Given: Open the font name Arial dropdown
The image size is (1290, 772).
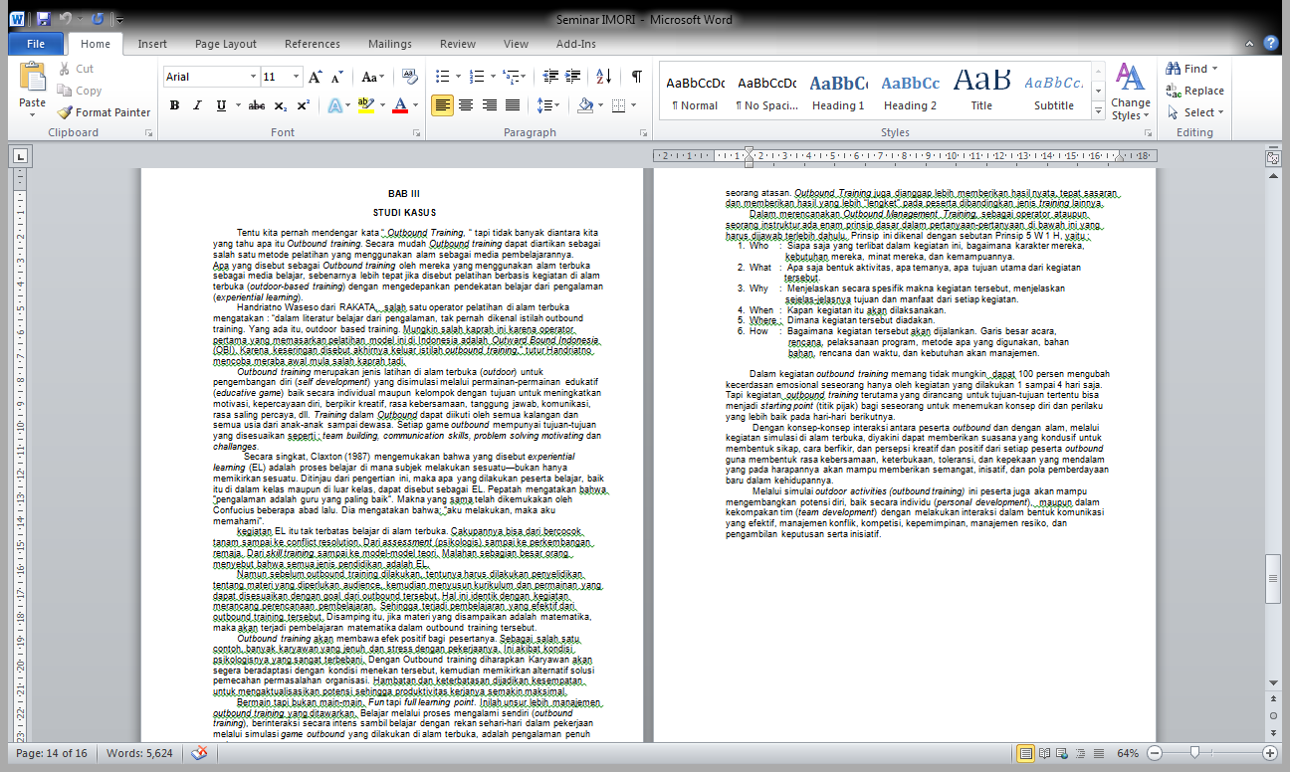Looking at the screenshot, I should [x=252, y=77].
